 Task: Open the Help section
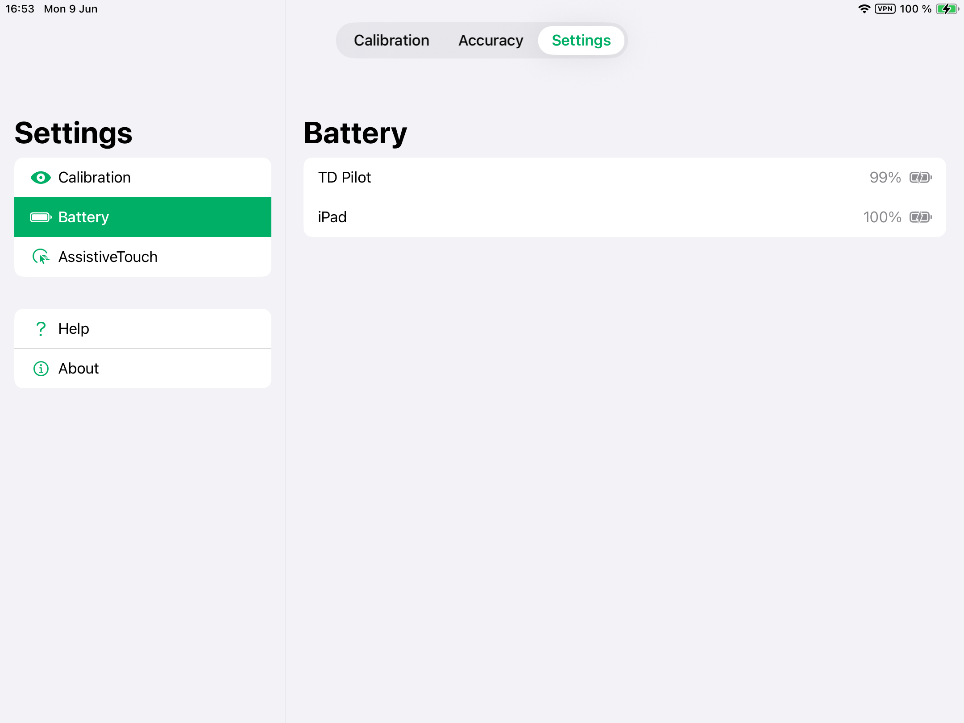pyautogui.click(x=143, y=329)
